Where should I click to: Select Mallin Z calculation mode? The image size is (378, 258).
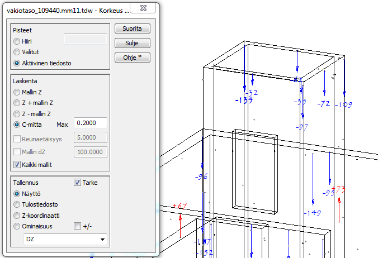[x=17, y=92]
